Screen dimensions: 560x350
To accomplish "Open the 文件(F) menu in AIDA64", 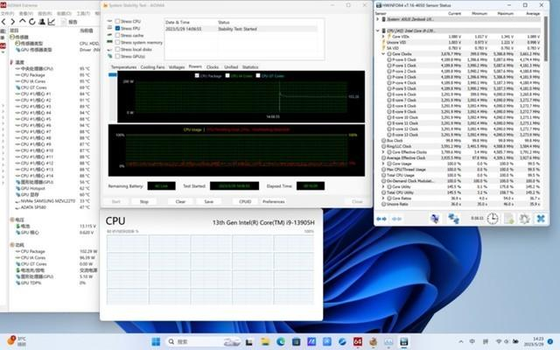I will coord(7,13).
